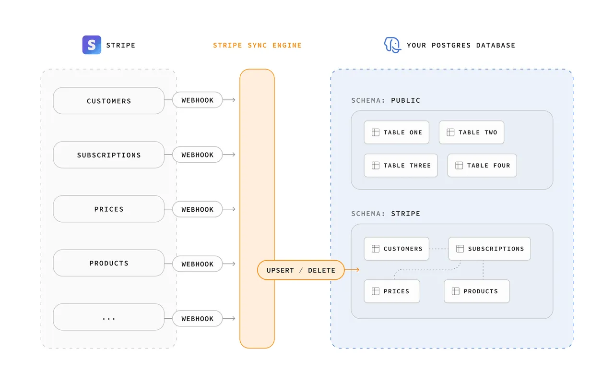The height and width of the screenshot is (384, 614).
Task: Click the STRIPE SYNC ENGINE heading
Action: pos(257,46)
